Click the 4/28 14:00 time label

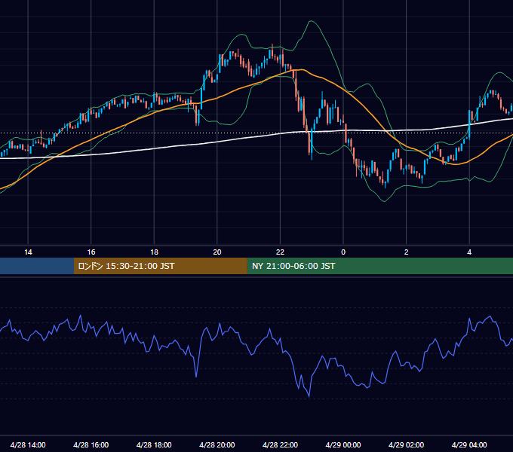[28, 444]
